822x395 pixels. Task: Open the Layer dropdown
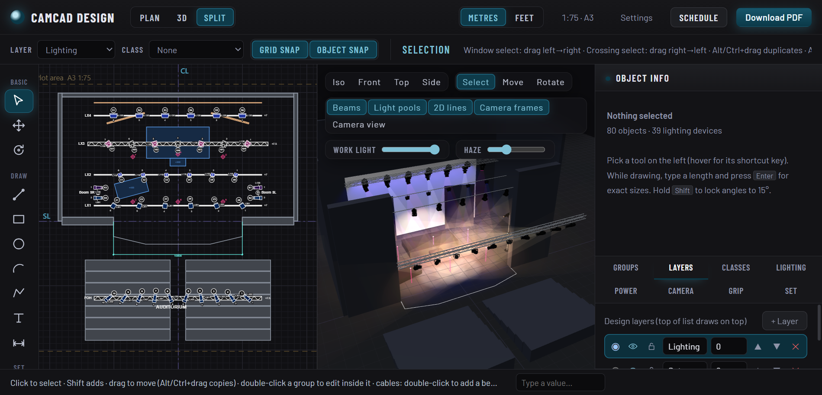76,50
